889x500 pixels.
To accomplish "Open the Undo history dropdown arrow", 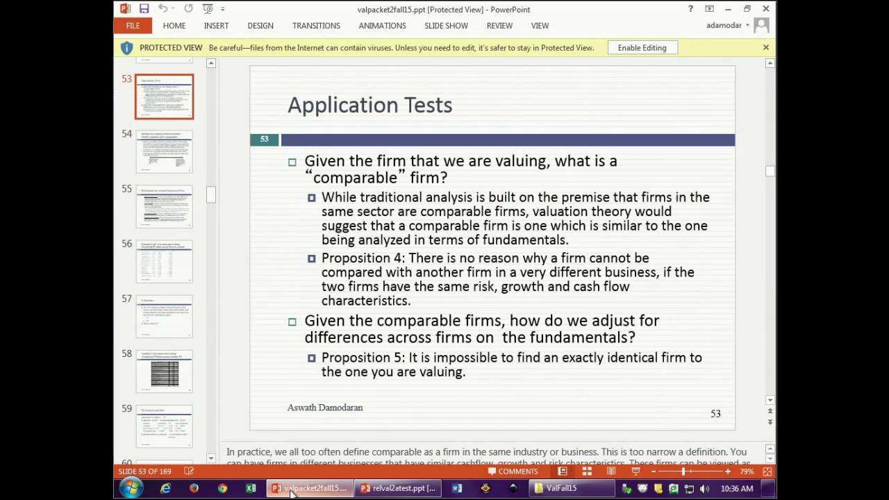I will (174, 9).
